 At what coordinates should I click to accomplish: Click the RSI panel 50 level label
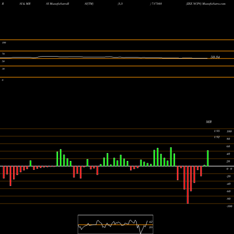3,61
